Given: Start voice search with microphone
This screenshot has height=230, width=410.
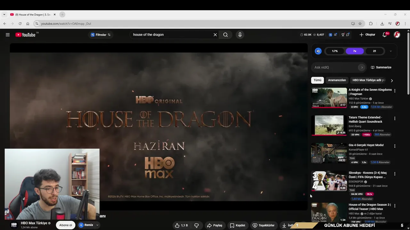Looking at the screenshot, I should coord(240,35).
